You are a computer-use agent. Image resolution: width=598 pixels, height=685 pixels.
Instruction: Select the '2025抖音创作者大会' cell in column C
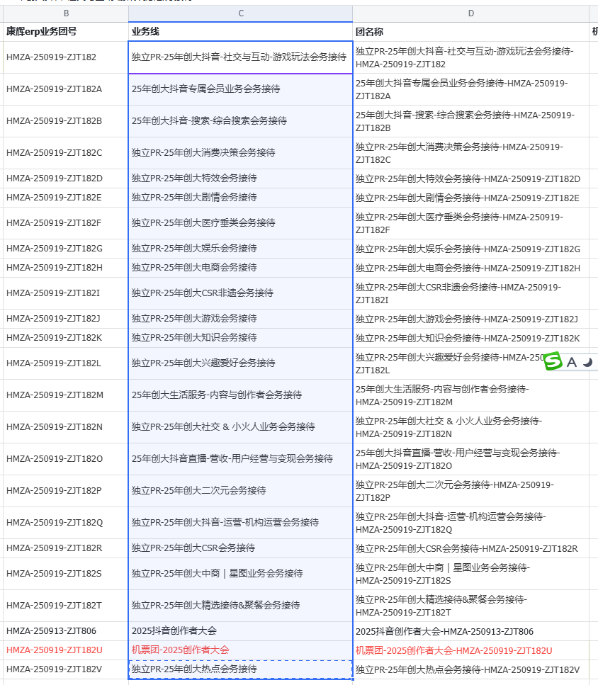pyautogui.click(x=240, y=631)
